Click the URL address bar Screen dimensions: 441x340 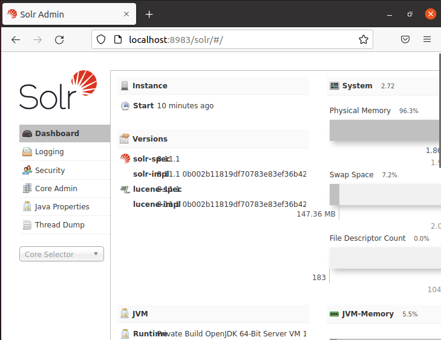coord(232,39)
